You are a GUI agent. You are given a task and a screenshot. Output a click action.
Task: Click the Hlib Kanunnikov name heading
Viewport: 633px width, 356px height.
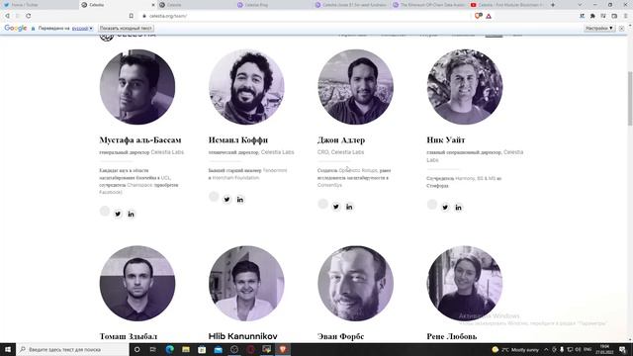242,336
